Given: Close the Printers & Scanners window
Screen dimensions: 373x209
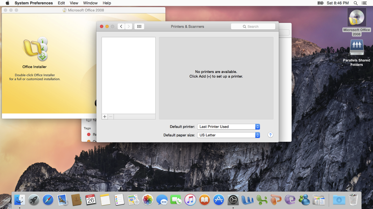Looking at the screenshot, I should click(x=102, y=27).
